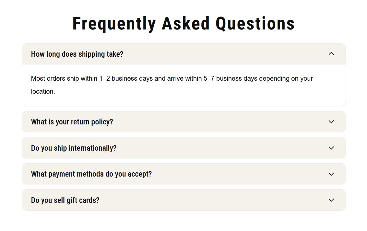Click the 'Frequently Asked Questions' heading
This screenshot has height=231, width=367.
[x=184, y=24]
